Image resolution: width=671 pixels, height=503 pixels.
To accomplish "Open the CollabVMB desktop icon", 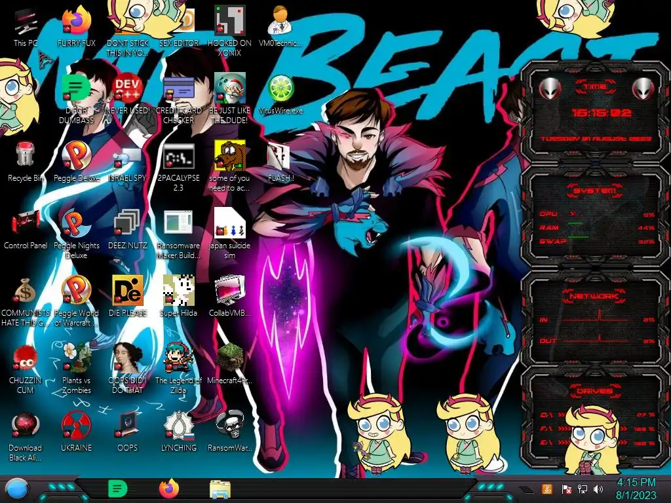I will pos(229,297).
